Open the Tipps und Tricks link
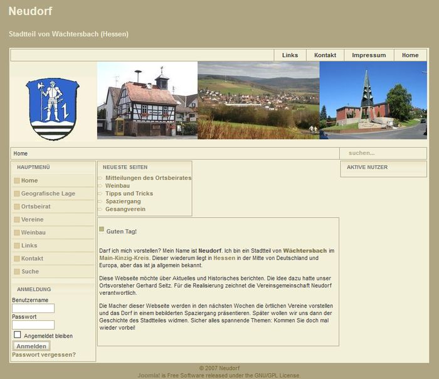This screenshot has height=379, width=439. tap(129, 193)
